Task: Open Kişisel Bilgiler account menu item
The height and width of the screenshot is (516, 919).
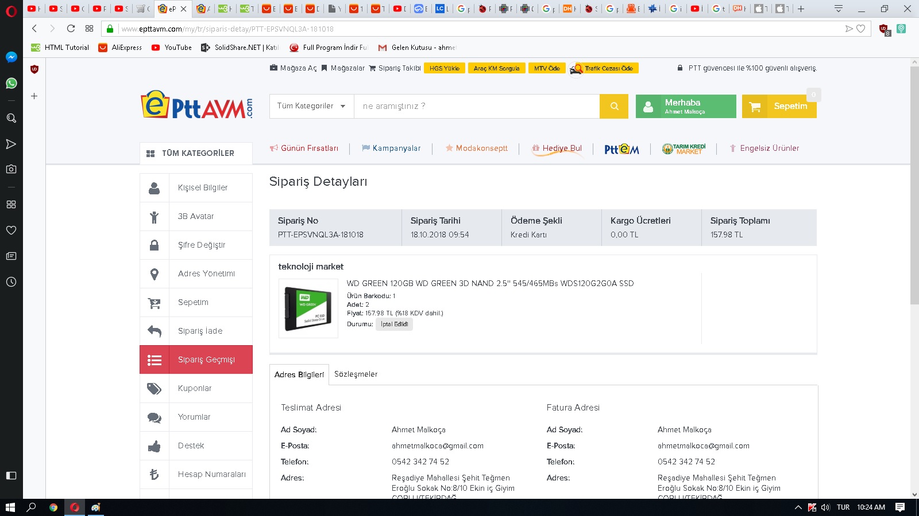Action: [196, 187]
